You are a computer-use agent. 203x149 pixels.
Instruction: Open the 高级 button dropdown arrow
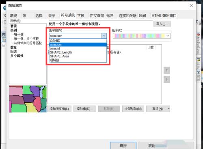tap(168, 109)
